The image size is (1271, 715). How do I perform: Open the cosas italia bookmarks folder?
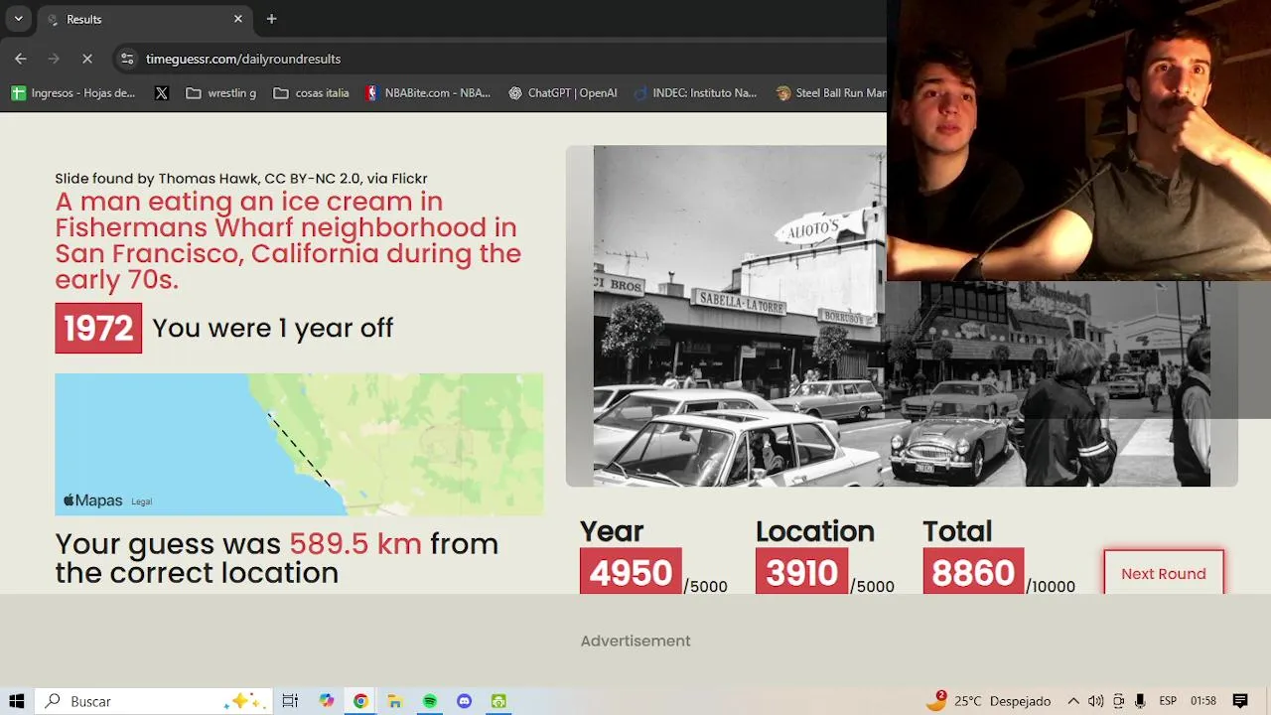pyautogui.click(x=312, y=93)
